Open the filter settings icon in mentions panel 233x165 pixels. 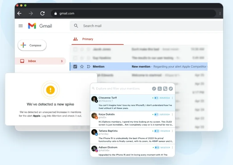point(165,89)
